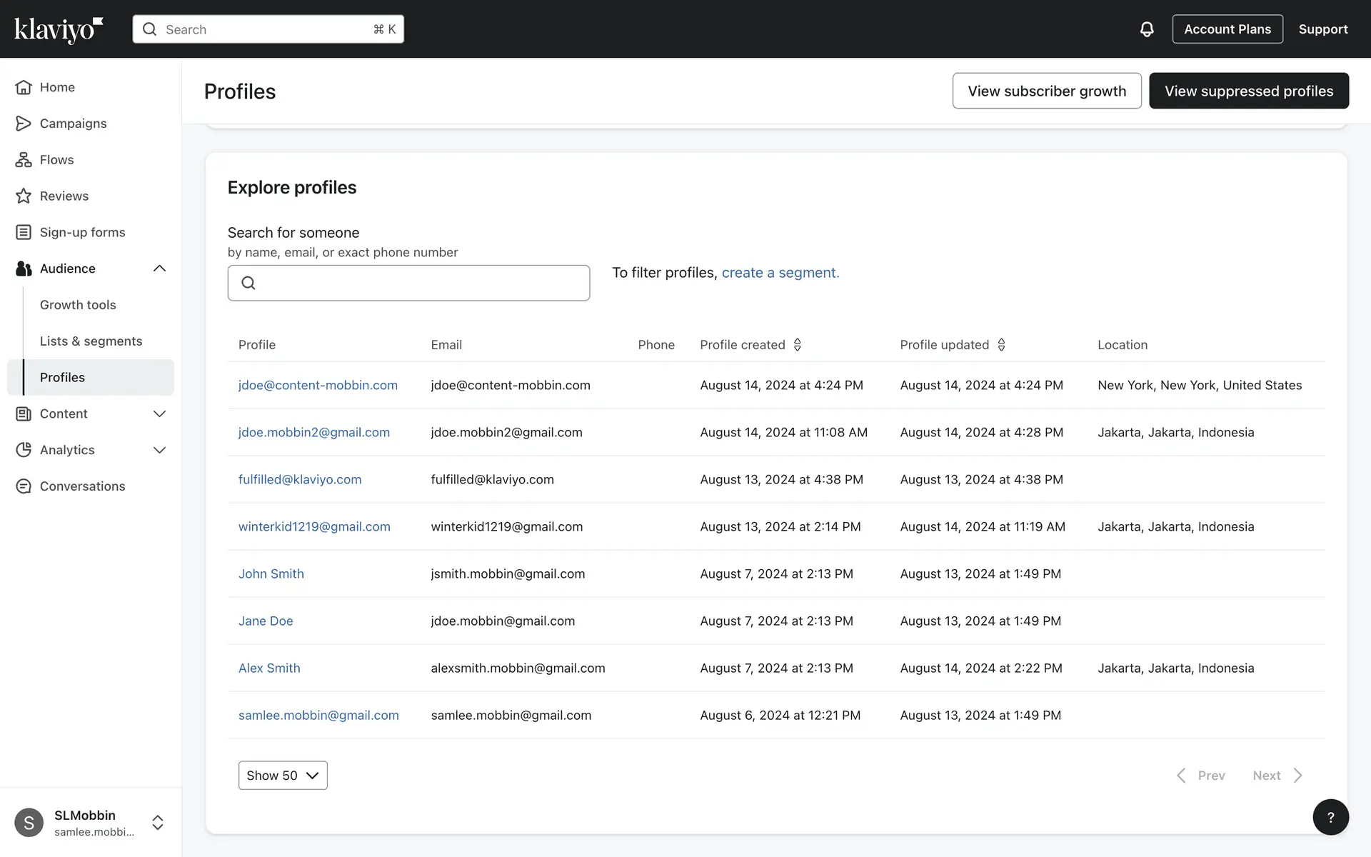
Task: Click the Klaviyo logo
Action: (x=59, y=29)
